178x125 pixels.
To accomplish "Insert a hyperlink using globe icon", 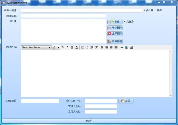I will pos(127,47).
